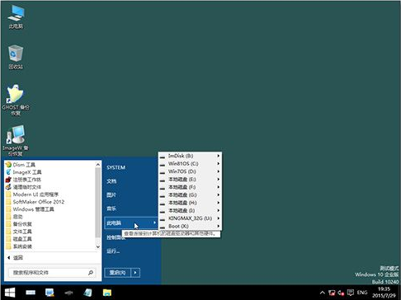
Task: Click the magnifier icon in search box
Action: tap(91, 273)
